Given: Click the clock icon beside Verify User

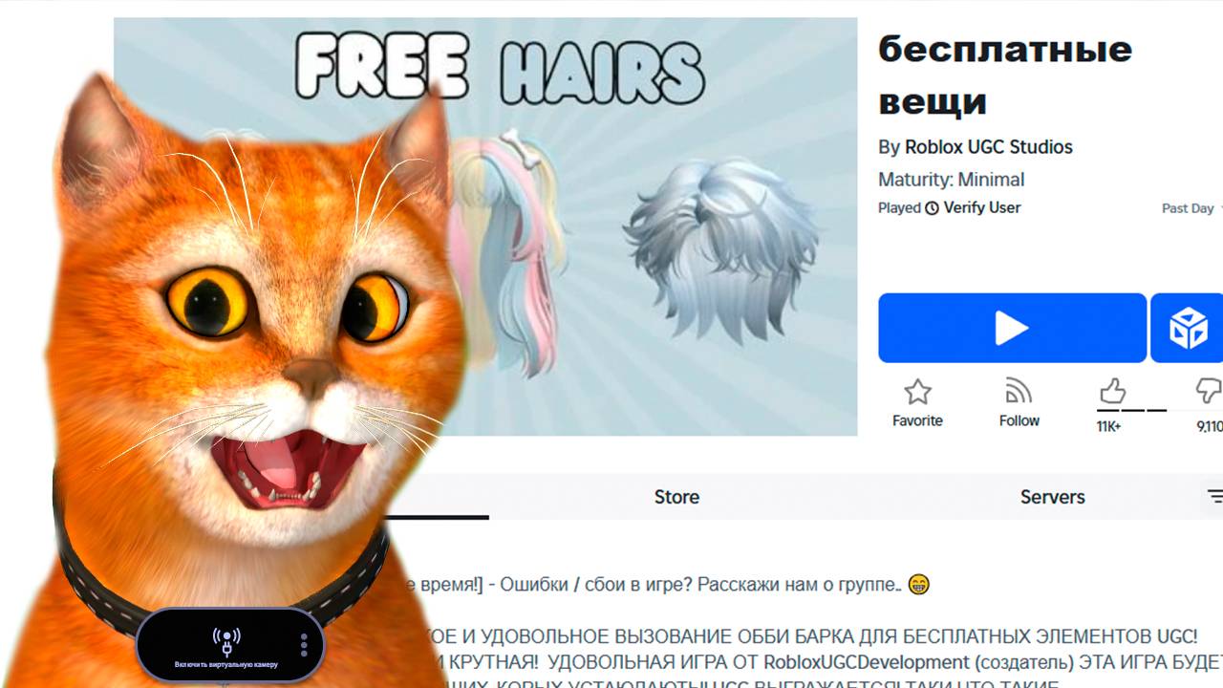Looking at the screenshot, I should pos(933,207).
